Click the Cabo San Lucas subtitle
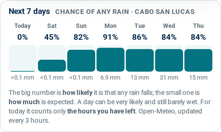 coord(165,12)
